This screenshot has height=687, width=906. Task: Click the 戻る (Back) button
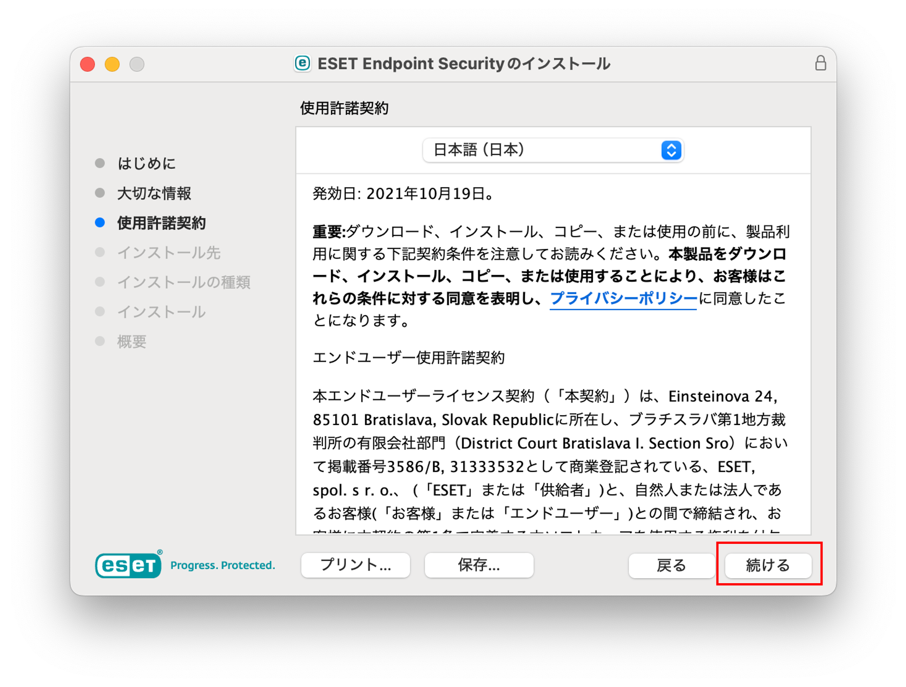(671, 565)
